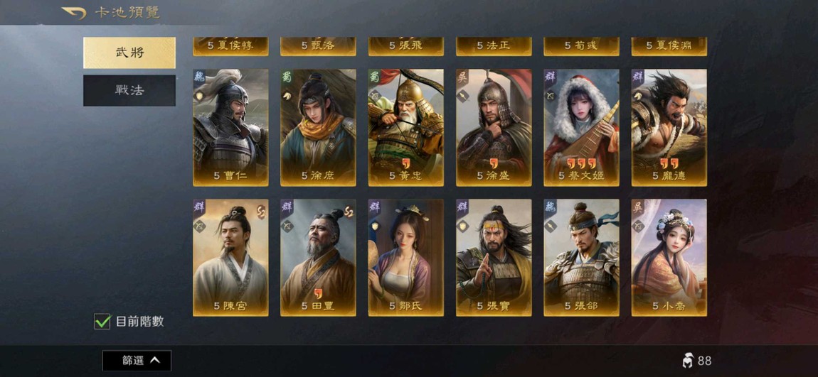This screenshot has height=377, width=818.
Task: Click the 魏 faction badge on 曹仁 card
Action: pos(198,77)
